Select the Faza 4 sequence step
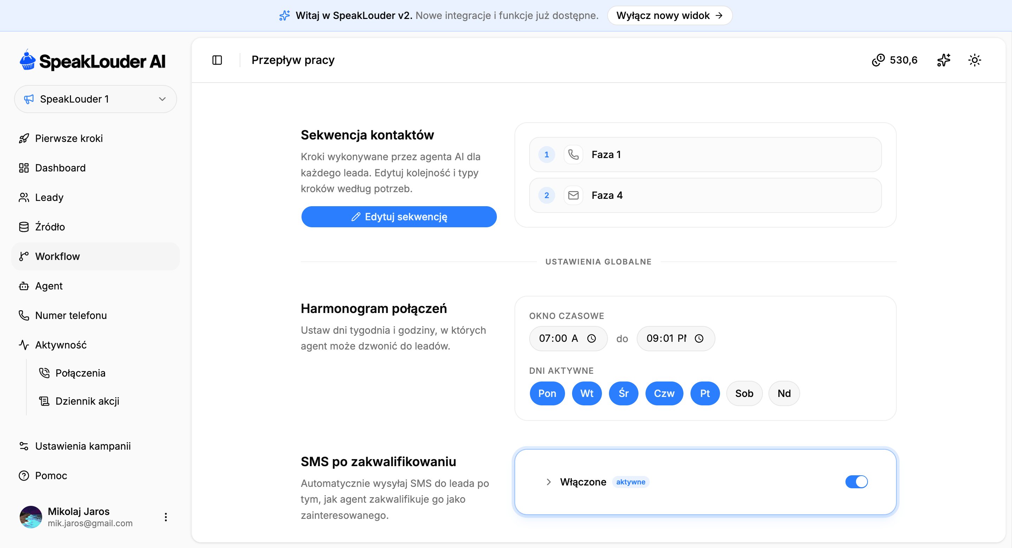Viewport: 1012px width, 548px height. (x=705, y=195)
